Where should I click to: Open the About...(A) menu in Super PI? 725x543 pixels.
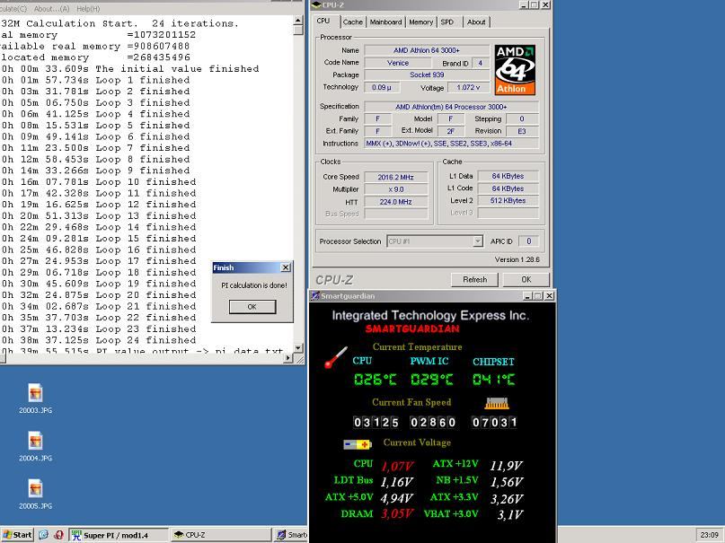coord(51,9)
